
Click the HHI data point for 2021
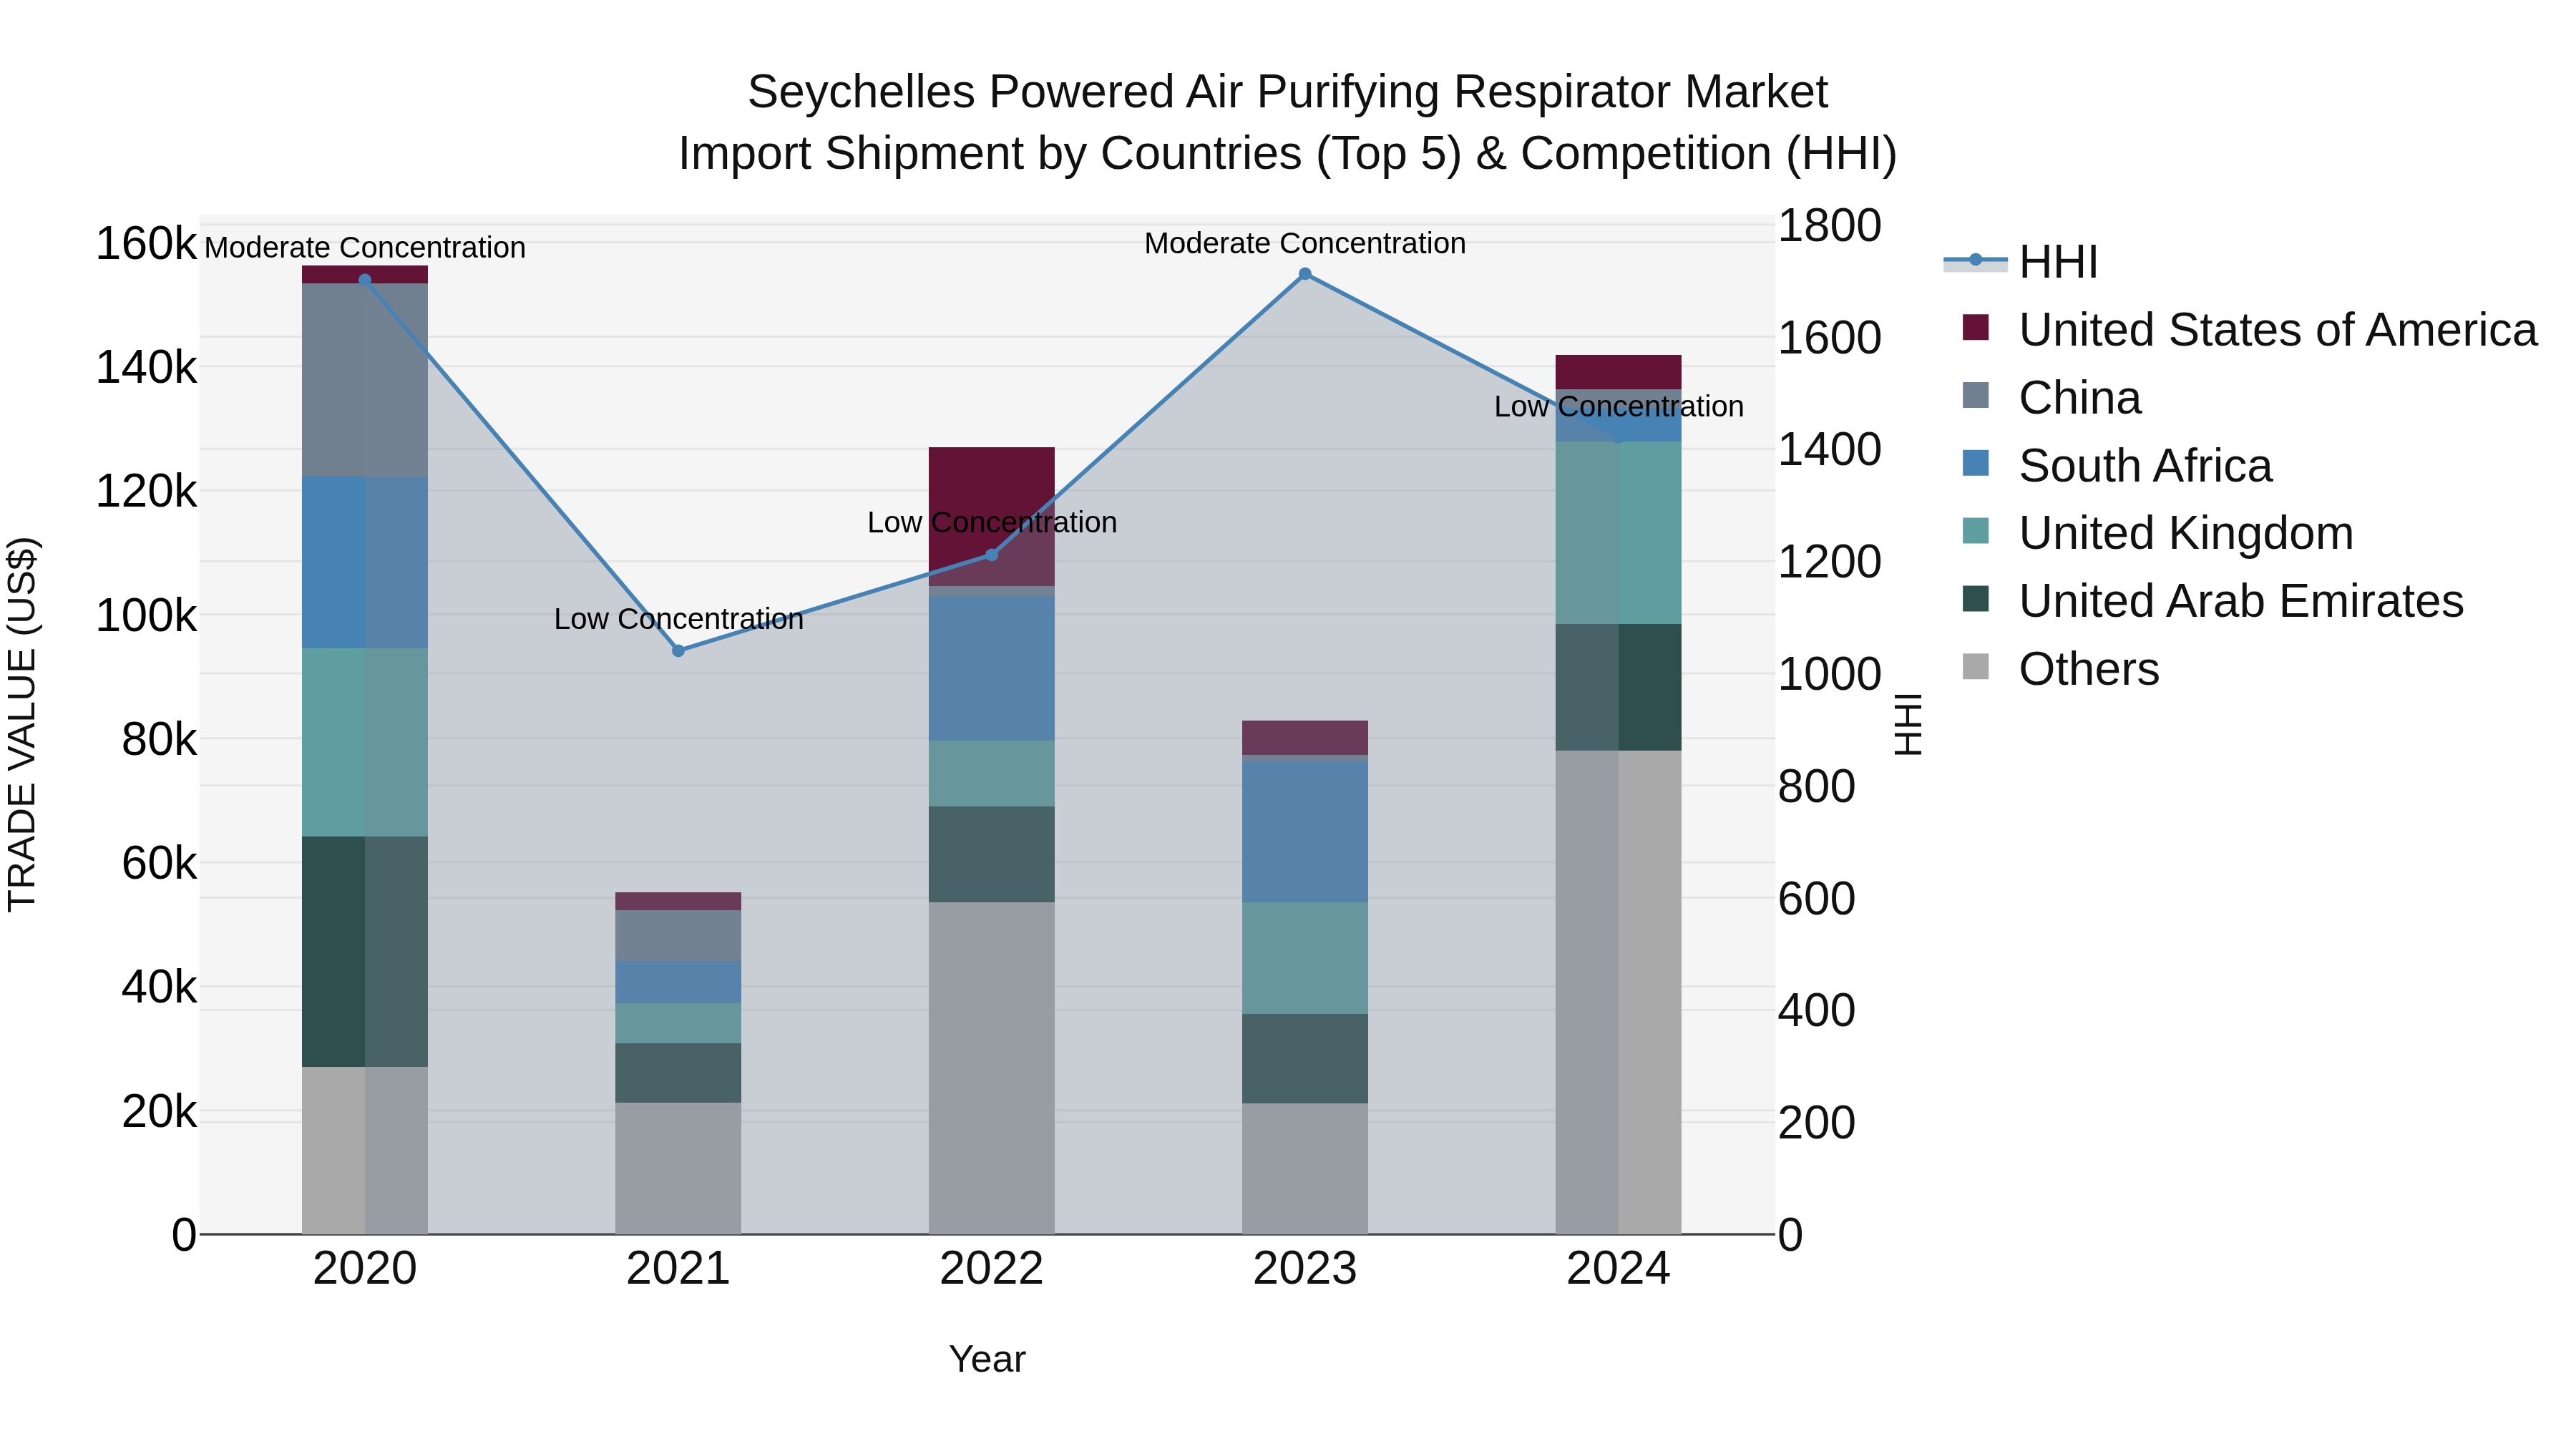(x=678, y=651)
